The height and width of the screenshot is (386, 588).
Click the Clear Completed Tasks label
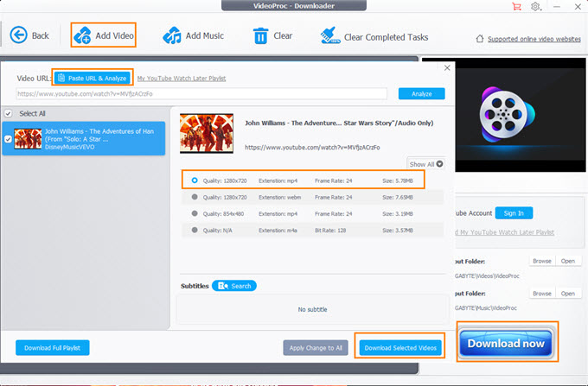pyautogui.click(x=386, y=37)
